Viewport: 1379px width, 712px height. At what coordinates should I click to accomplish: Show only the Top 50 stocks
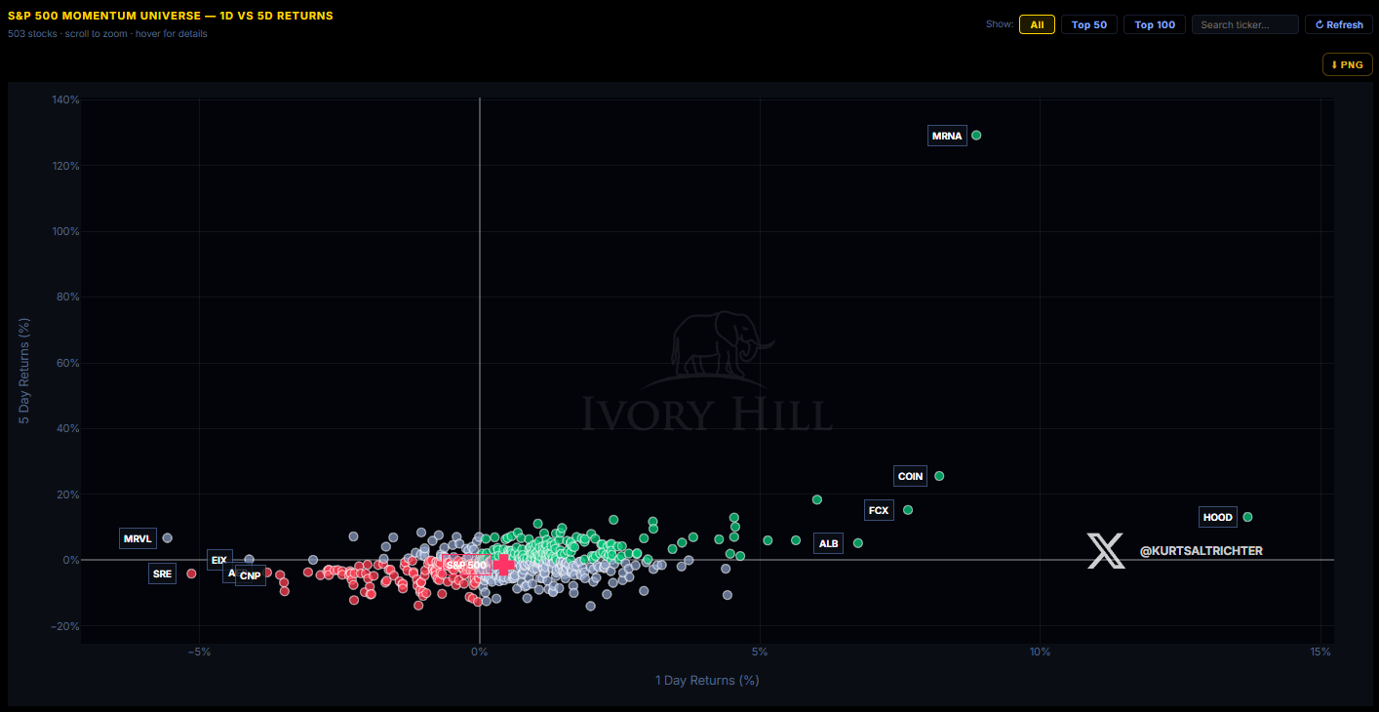(x=1089, y=24)
